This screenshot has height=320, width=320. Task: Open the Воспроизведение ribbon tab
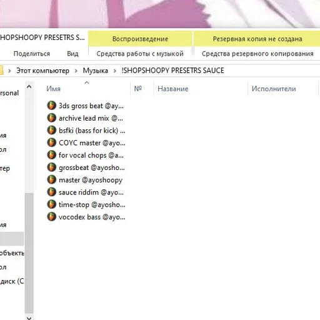click(x=140, y=39)
